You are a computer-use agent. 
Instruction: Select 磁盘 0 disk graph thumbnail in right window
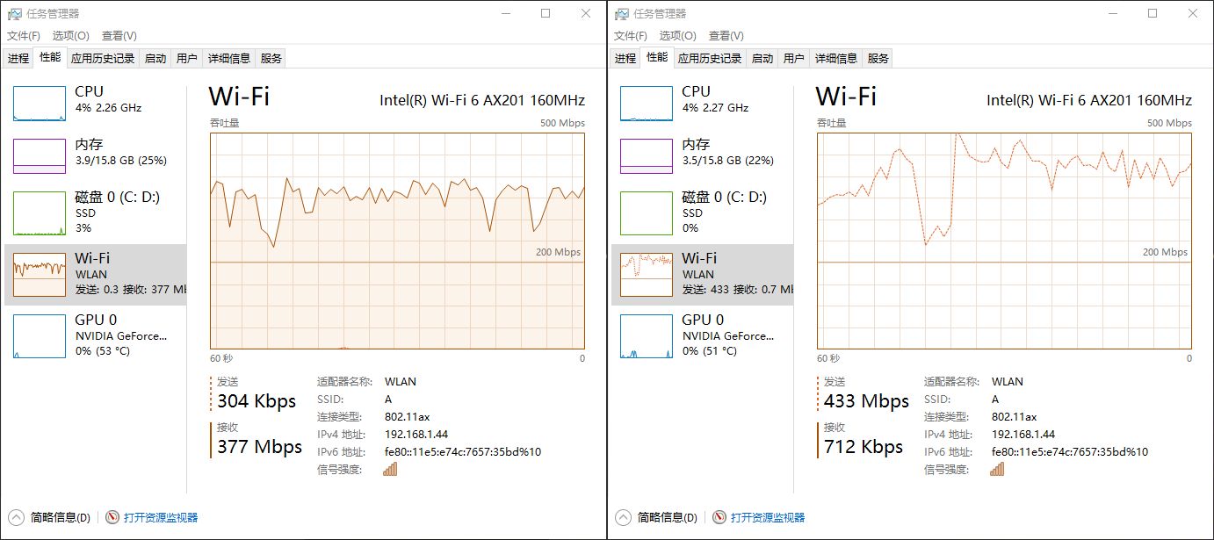[x=647, y=213]
